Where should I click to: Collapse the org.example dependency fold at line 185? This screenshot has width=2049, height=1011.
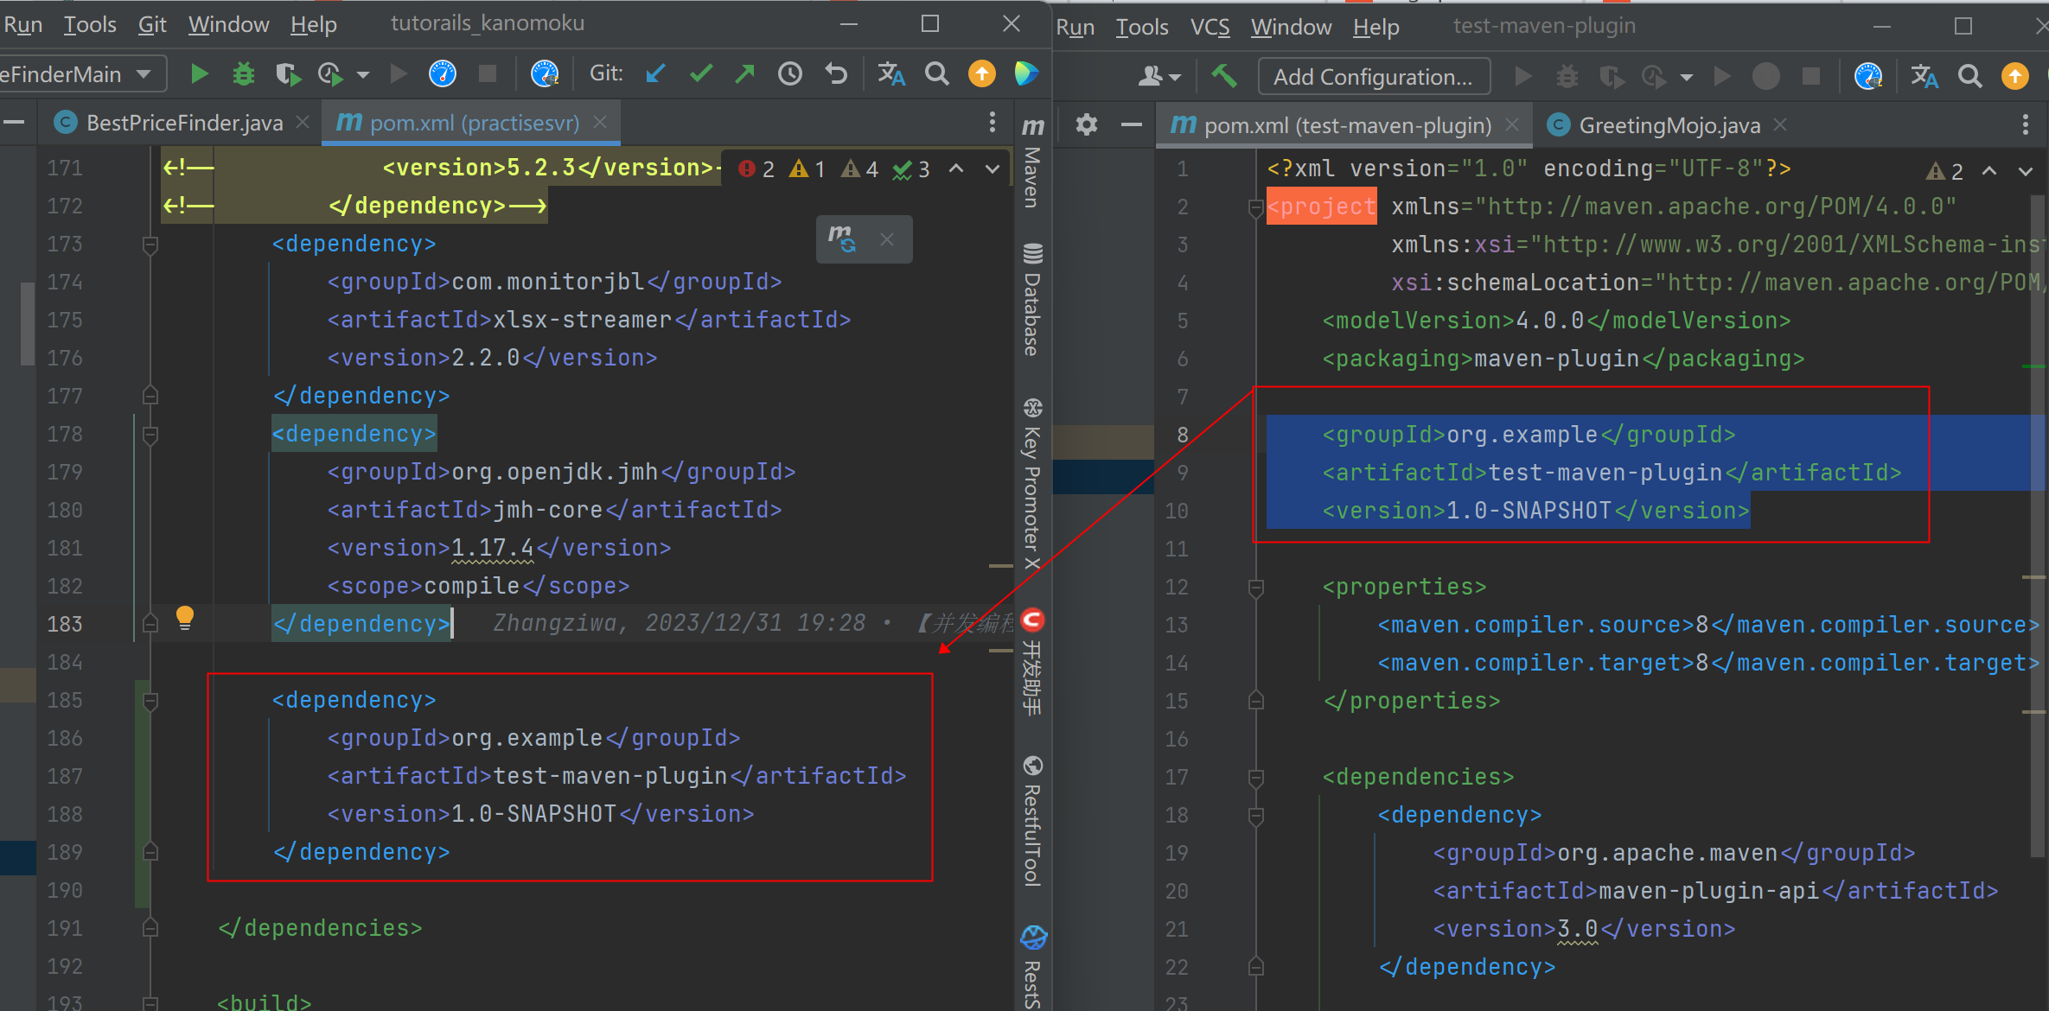(x=150, y=702)
